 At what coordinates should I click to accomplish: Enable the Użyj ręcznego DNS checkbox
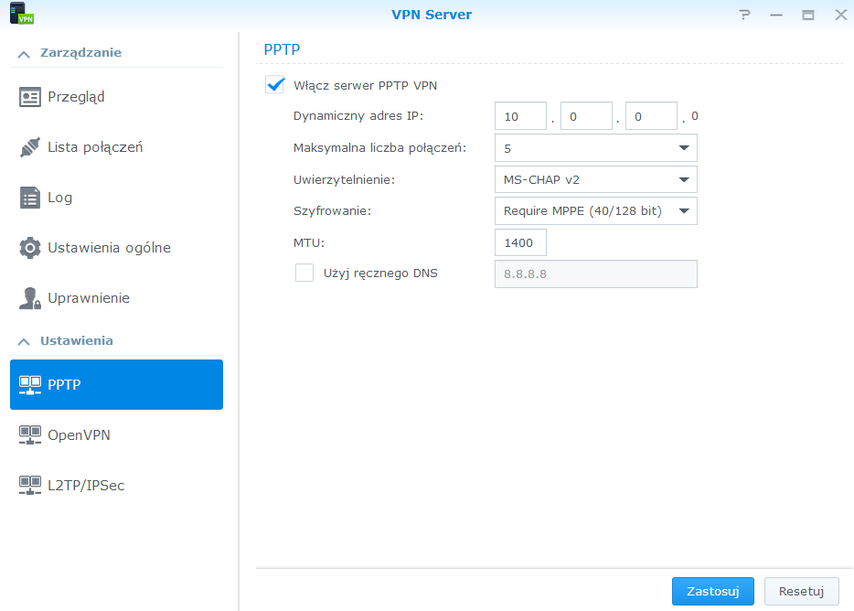(304, 273)
